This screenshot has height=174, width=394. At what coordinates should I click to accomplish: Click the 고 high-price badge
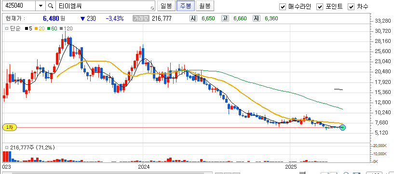pos(225,18)
